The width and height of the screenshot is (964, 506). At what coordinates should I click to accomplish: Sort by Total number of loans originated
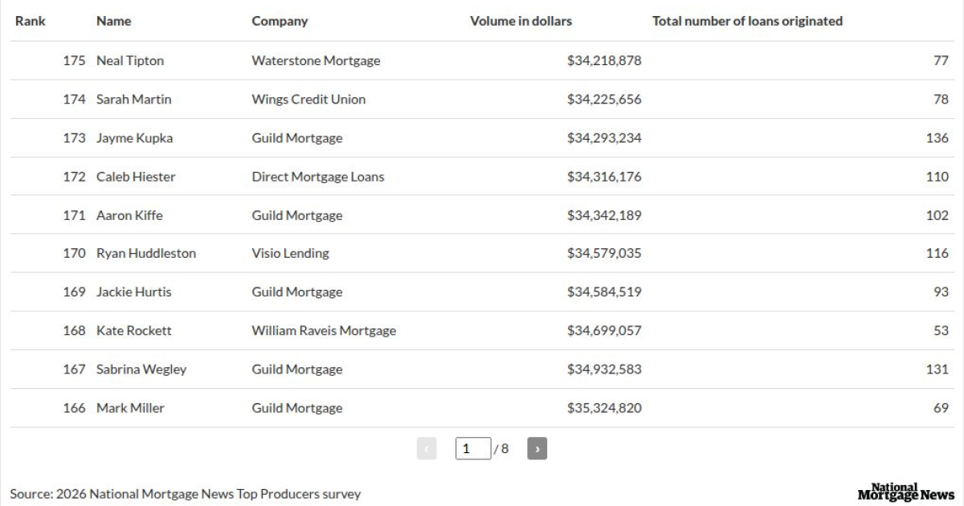click(x=747, y=21)
